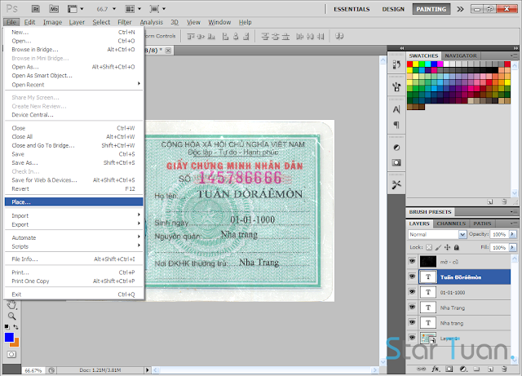Open the Paragraph panel icon
The height and width of the screenshot is (376, 522).
point(396,125)
